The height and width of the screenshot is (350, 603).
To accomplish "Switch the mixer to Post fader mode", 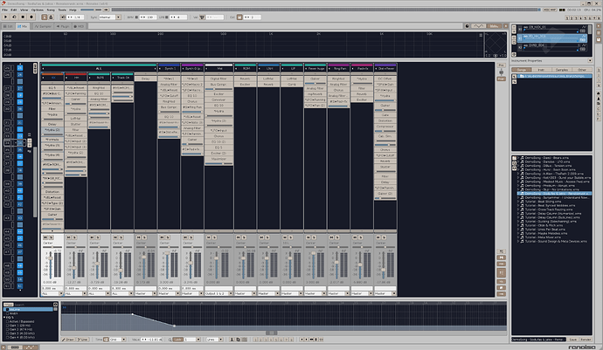I will pos(501,79).
